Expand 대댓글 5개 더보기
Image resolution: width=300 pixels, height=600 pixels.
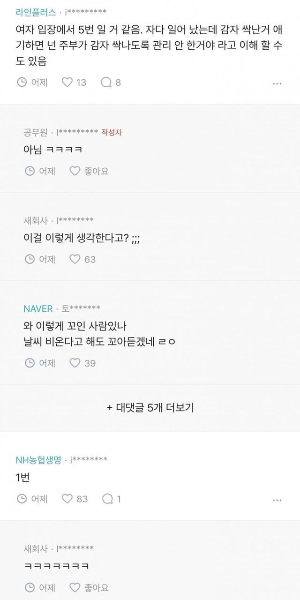coord(150,408)
